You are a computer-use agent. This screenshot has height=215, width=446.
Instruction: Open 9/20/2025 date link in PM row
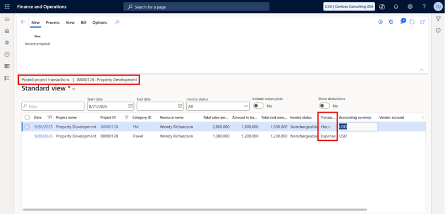(43, 127)
